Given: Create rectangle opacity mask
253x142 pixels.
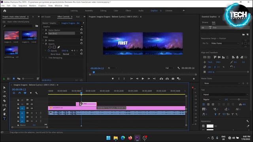Looking at the screenshot, I should 55,47.
